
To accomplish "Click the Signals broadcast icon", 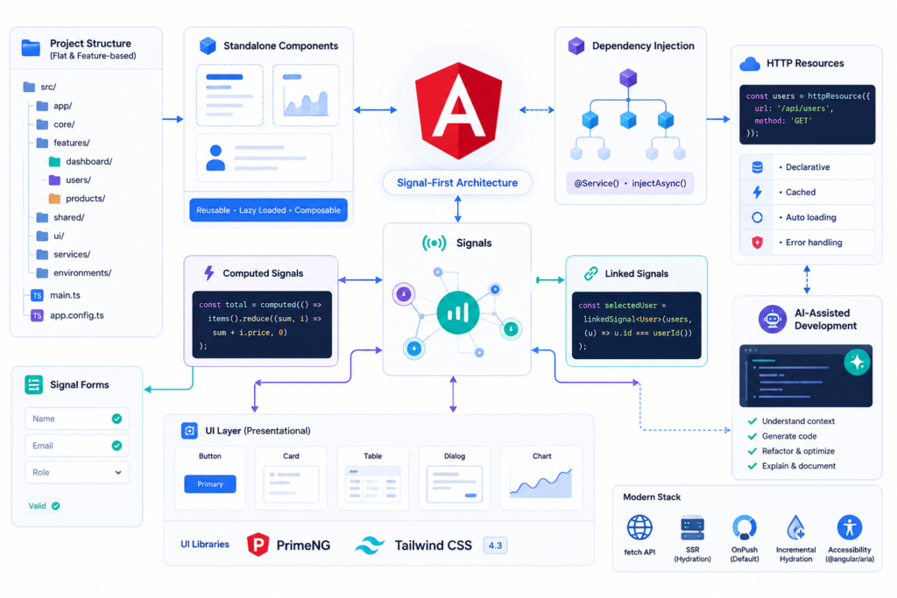I will click(434, 243).
